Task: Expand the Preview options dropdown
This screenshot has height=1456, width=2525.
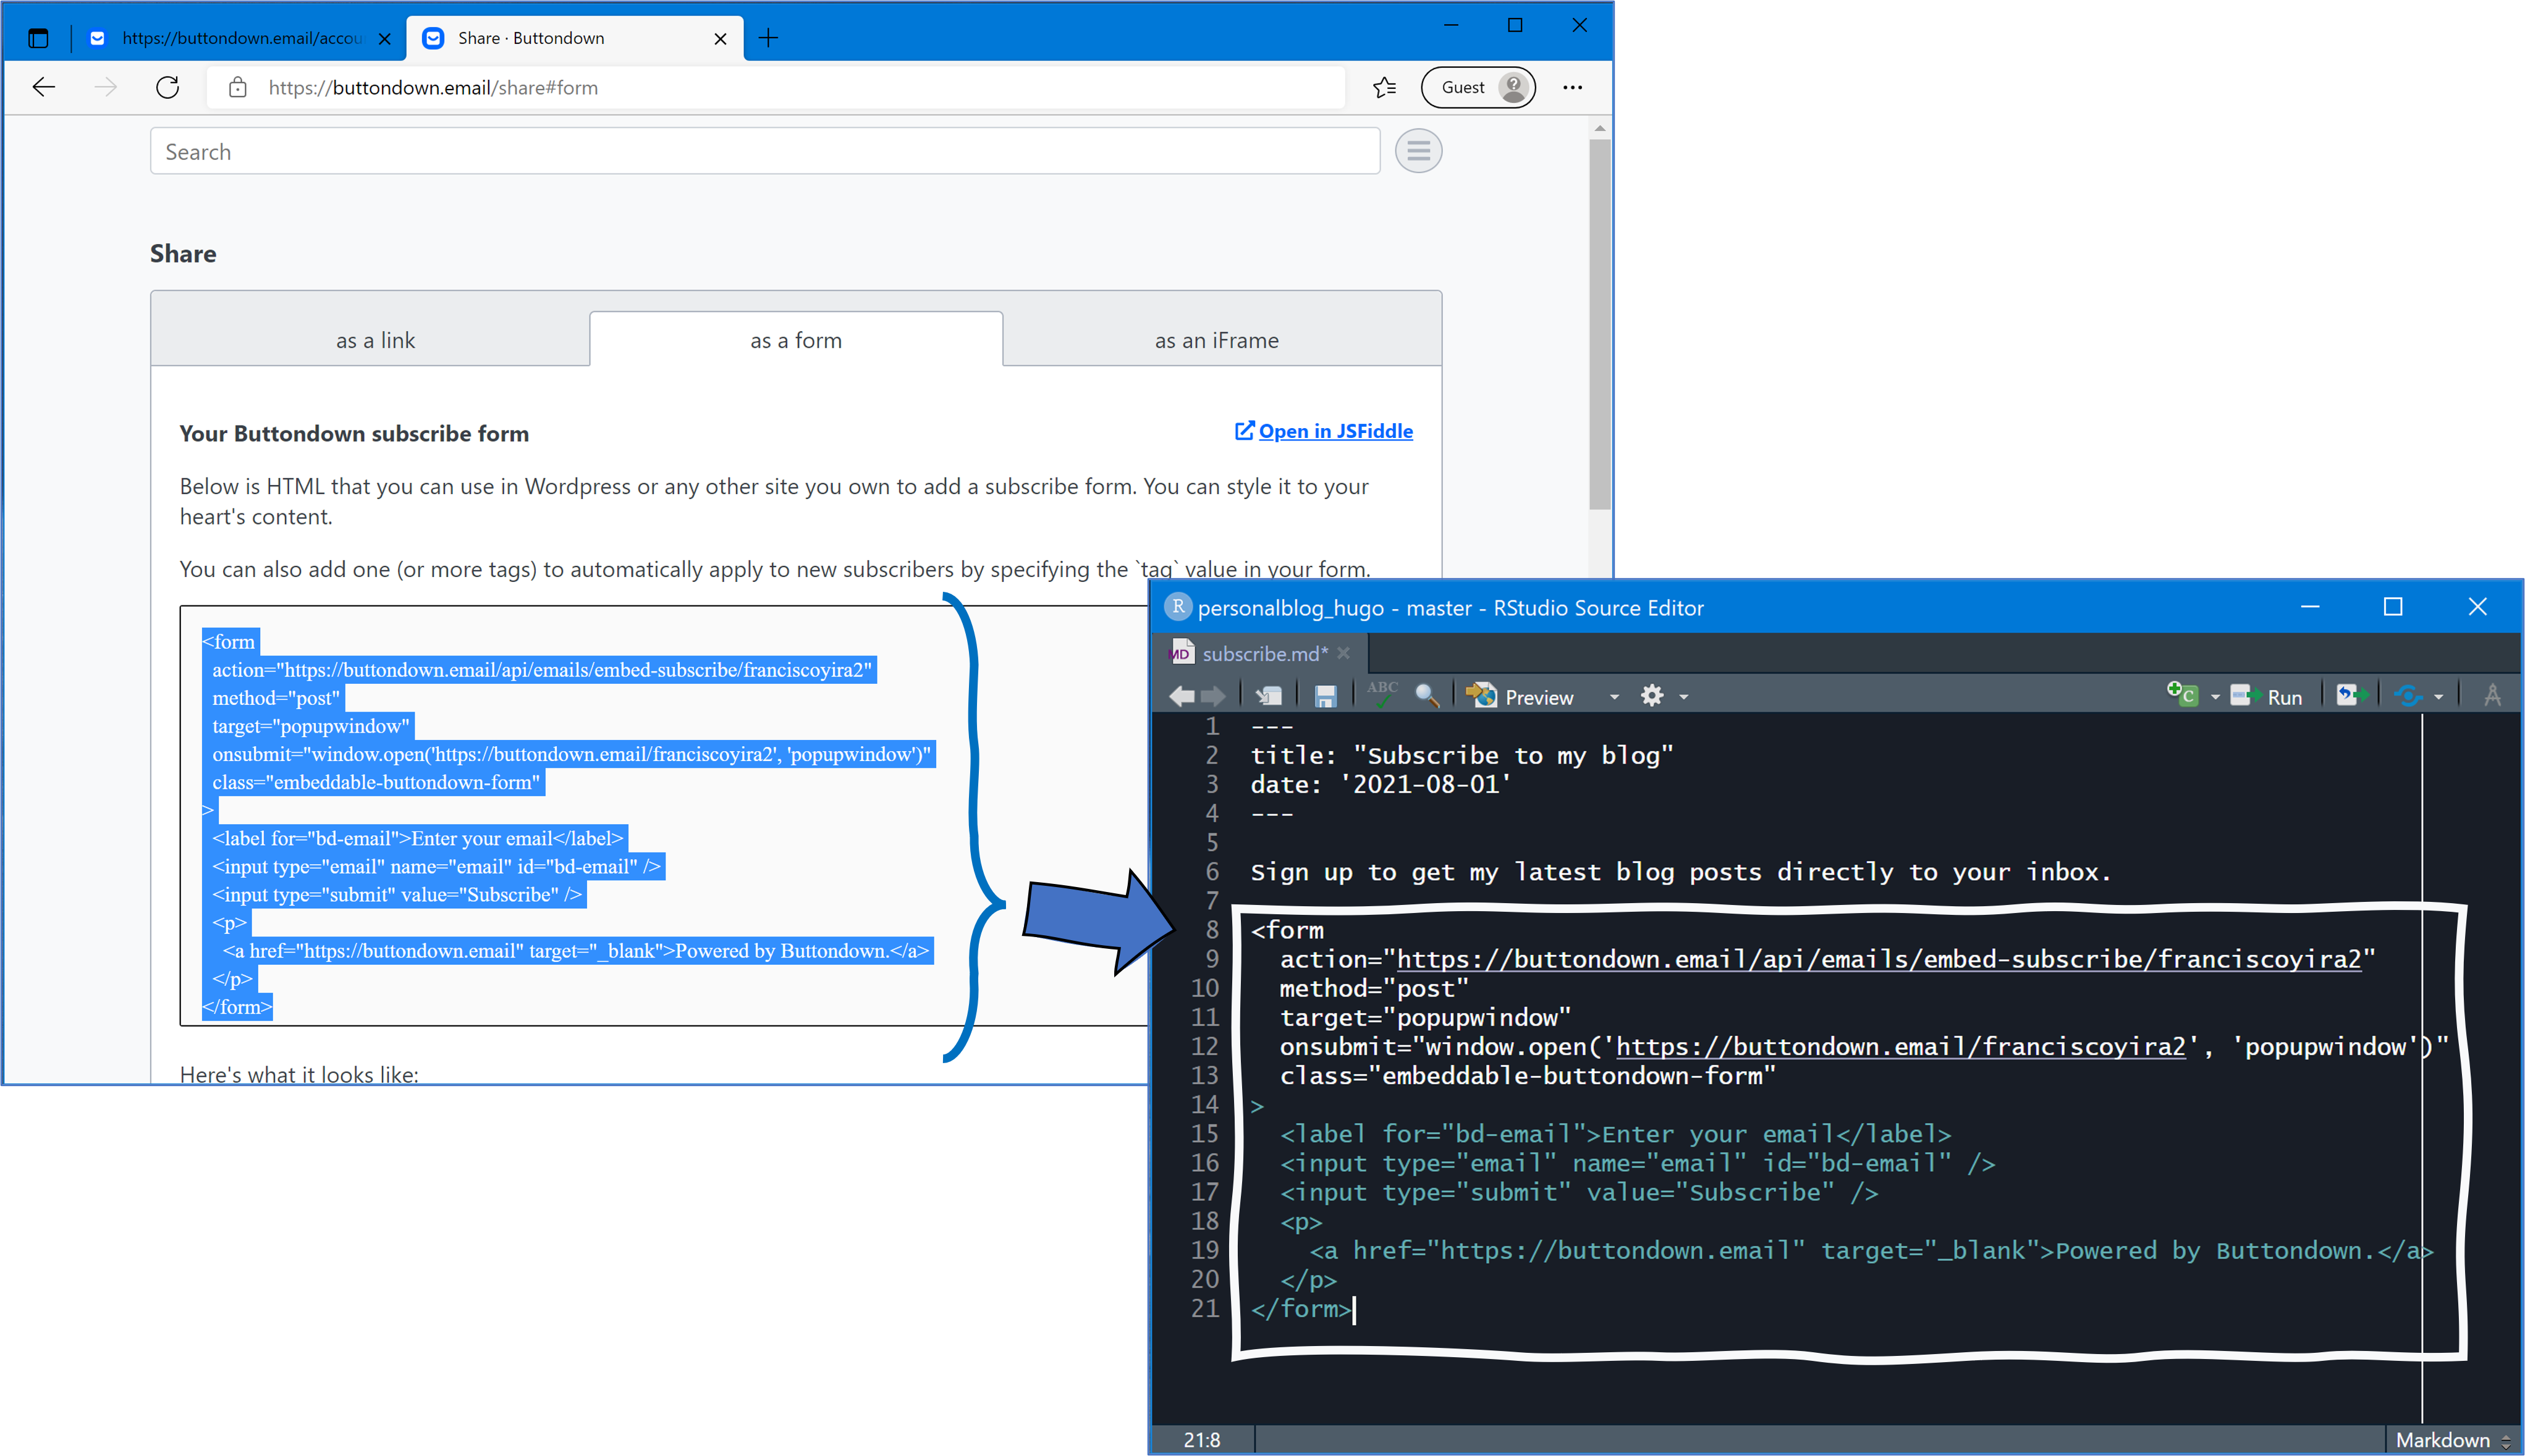Action: point(1614,697)
